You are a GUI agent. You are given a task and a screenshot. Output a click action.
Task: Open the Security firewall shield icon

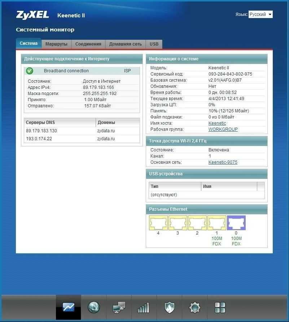point(170,308)
